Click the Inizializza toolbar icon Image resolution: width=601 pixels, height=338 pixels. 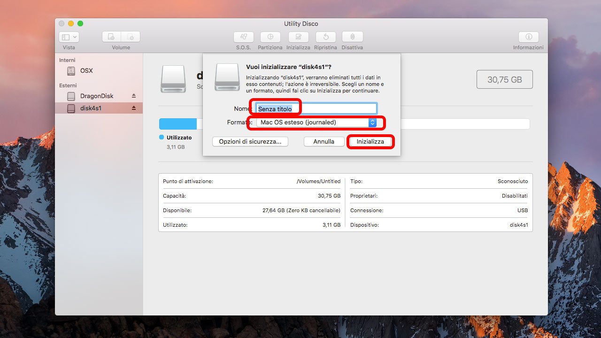tap(298, 37)
